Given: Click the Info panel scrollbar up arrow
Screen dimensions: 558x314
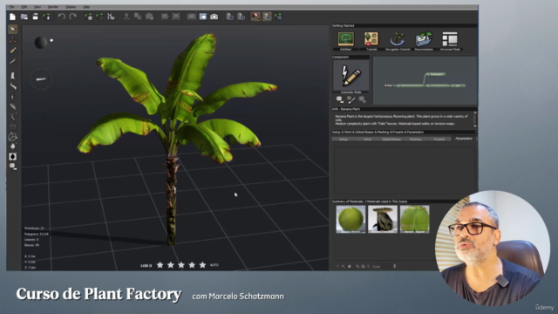Looking at the screenshot, I should pos(474,113).
